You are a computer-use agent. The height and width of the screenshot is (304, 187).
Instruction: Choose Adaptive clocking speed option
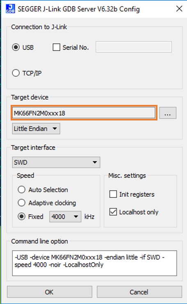[x=22, y=203]
